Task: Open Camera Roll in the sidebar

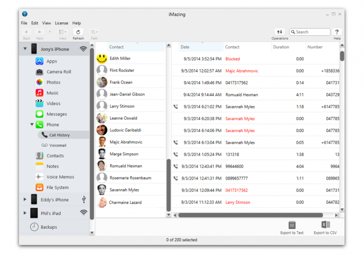Action: [58, 72]
